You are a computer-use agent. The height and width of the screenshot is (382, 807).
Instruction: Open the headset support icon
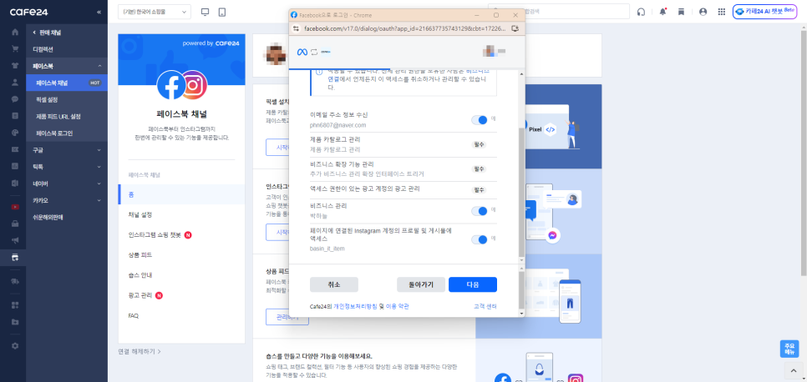(641, 12)
